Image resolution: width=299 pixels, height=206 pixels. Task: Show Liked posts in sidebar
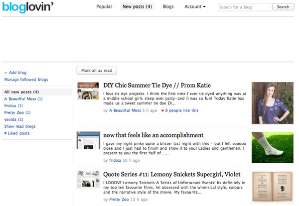coord(17,133)
